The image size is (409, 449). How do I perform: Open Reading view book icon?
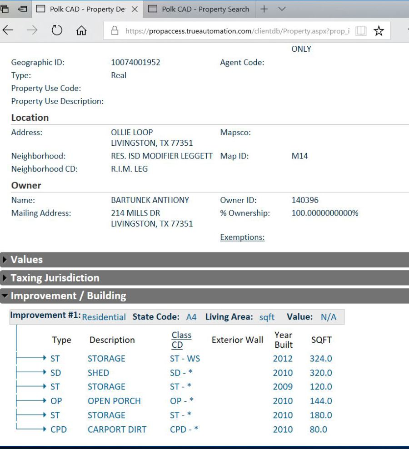(x=361, y=31)
